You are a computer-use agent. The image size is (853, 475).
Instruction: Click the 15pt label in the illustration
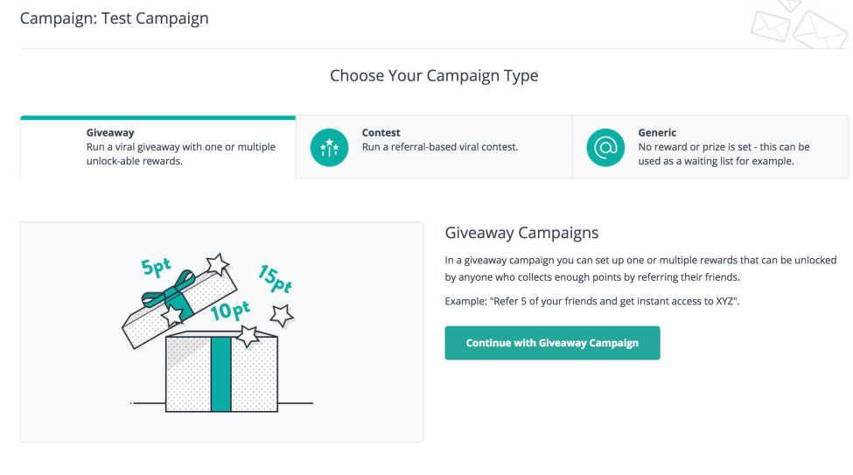click(x=275, y=278)
